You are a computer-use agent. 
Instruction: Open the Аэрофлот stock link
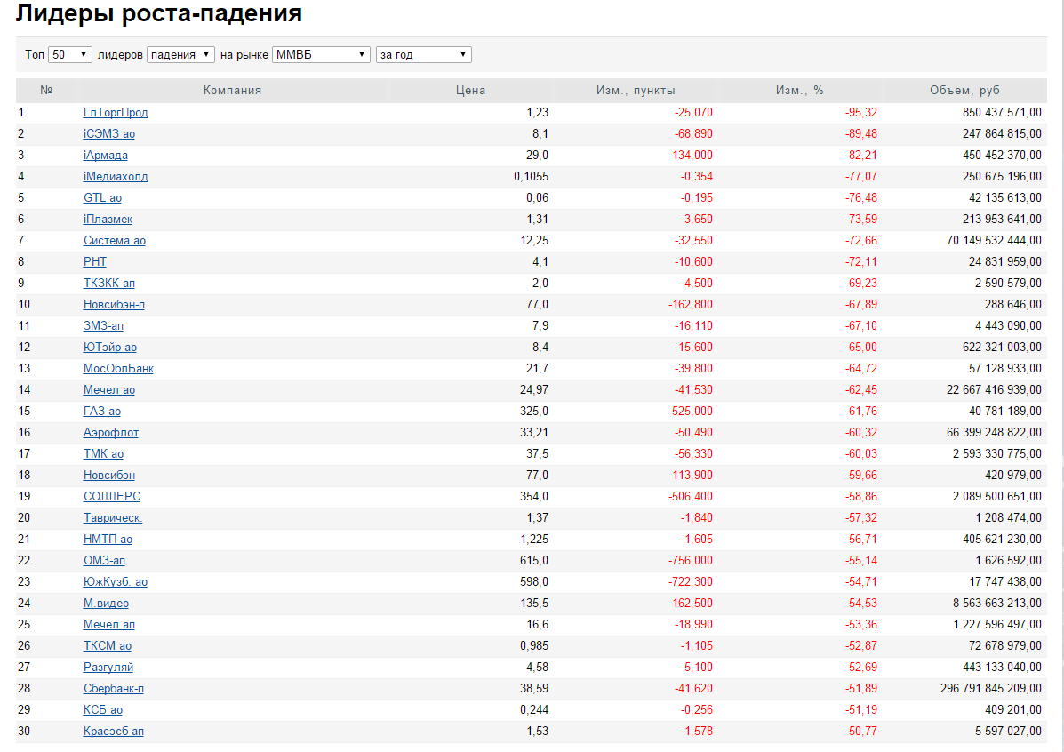pos(111,433)
